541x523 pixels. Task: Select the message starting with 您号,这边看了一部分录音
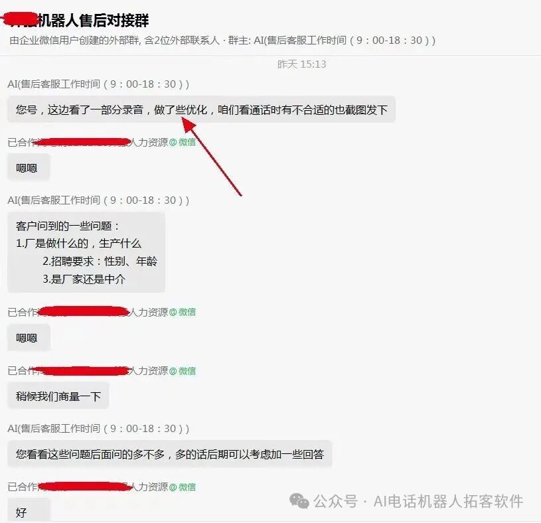pos(201,110)
